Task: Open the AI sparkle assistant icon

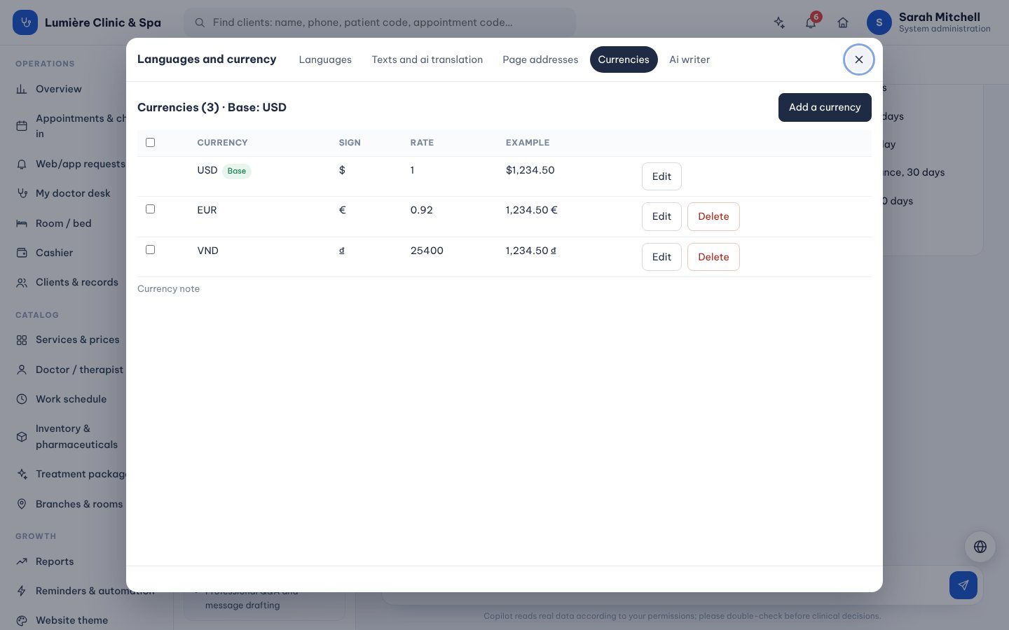Action: point(779,22)
